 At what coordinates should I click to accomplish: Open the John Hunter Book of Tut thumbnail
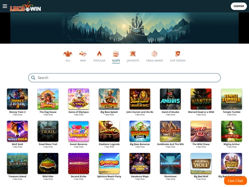point(140,99)
